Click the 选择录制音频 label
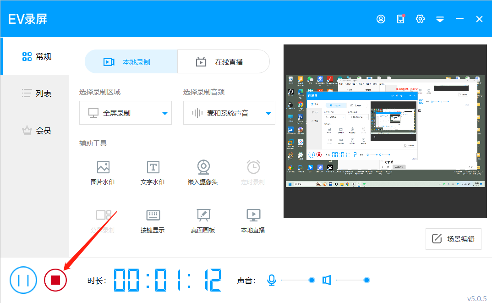Screen dimensions: 492x303 pyautogui.click(x=204, y=92)
